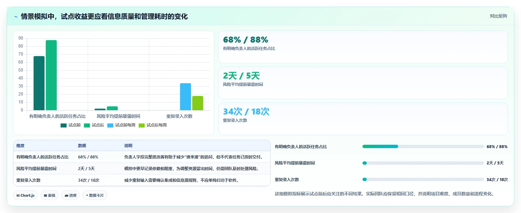Select table row cell 重复录入次数

(x=28, y=180)
